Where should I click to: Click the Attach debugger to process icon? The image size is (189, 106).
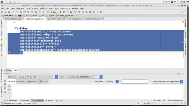[x=71, y=12]
